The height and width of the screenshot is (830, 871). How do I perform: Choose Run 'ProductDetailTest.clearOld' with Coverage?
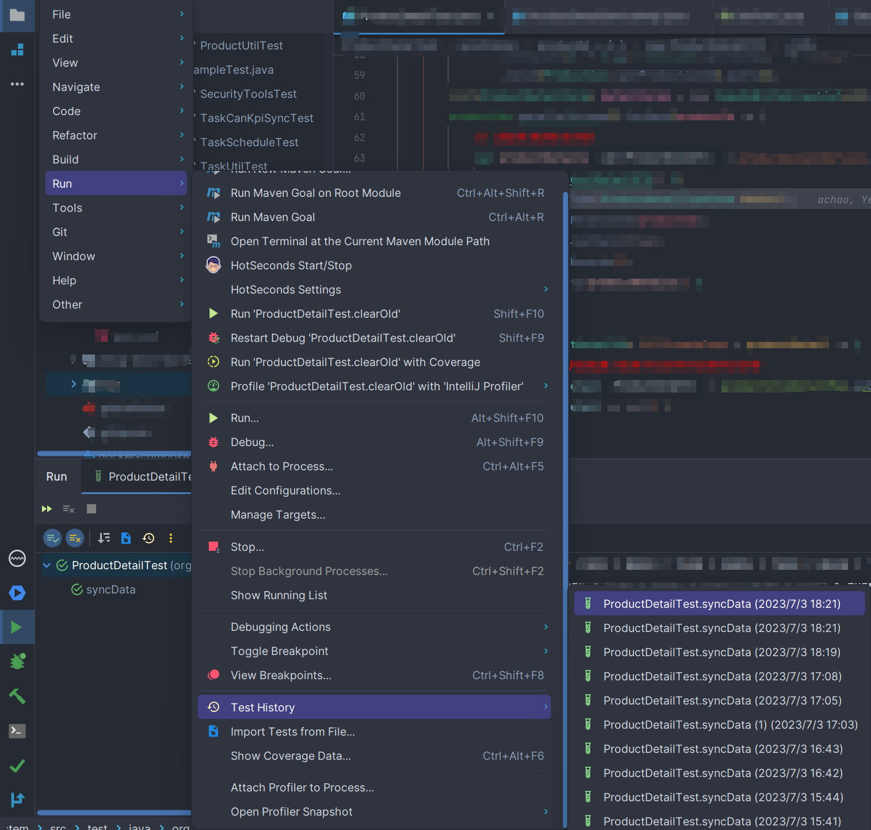tap(355, 362)
